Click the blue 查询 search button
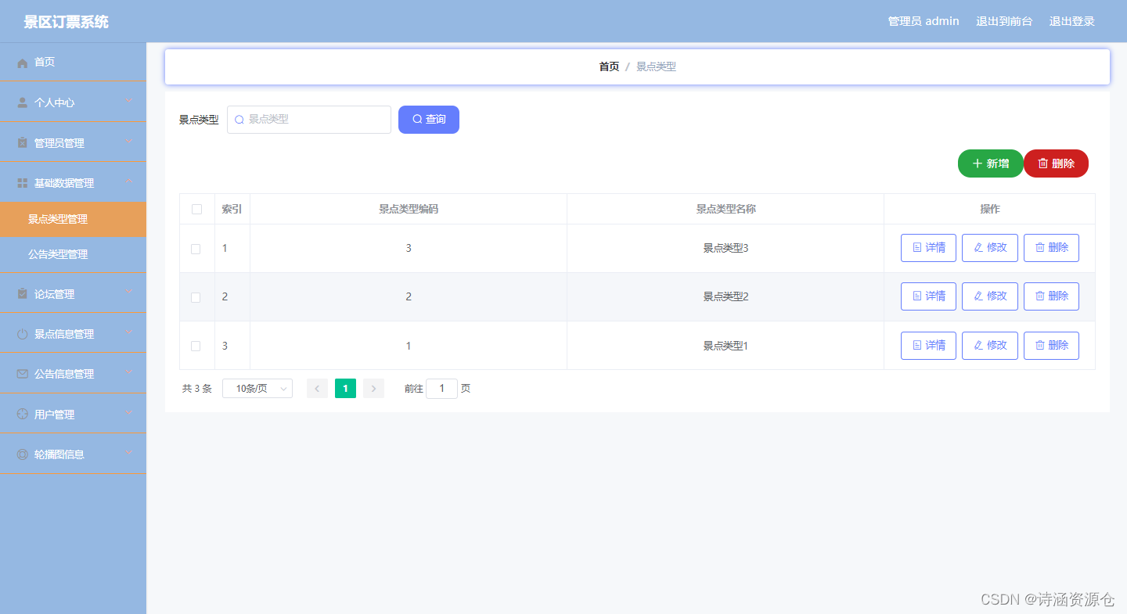Viewport: 1127px width, 614px height. [429, 120]
